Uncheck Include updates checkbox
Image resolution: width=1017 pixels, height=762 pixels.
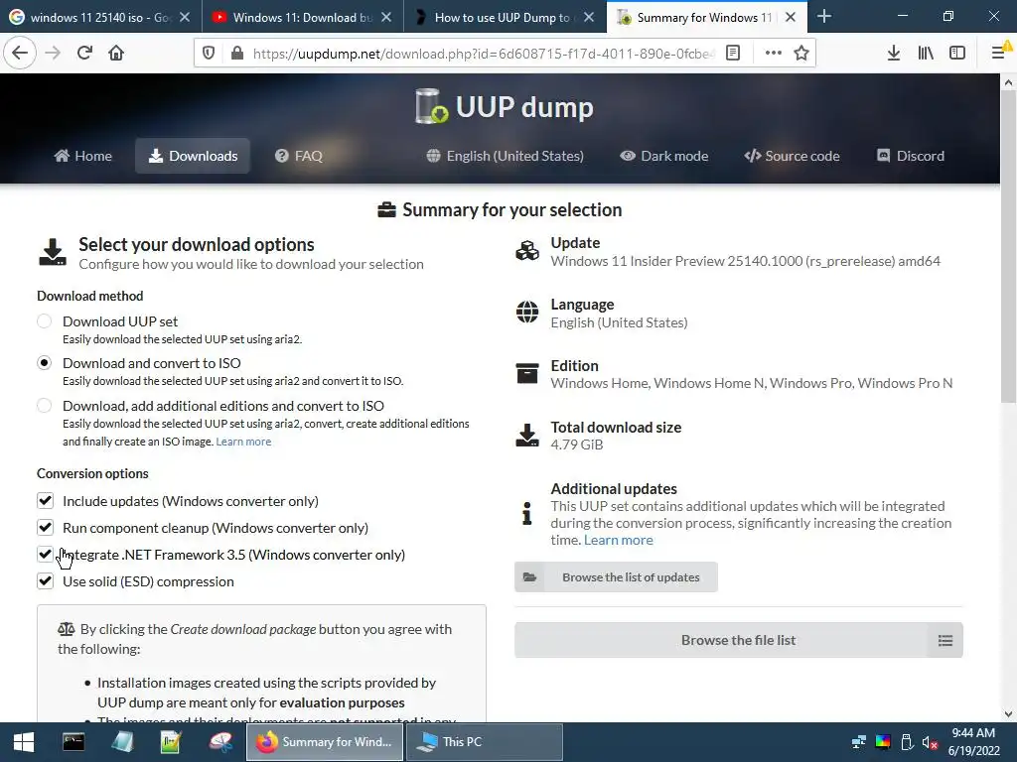45,500
